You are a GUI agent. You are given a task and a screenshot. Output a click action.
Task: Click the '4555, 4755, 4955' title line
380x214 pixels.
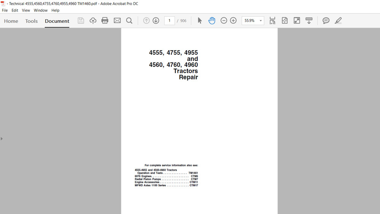coord(173,52)
